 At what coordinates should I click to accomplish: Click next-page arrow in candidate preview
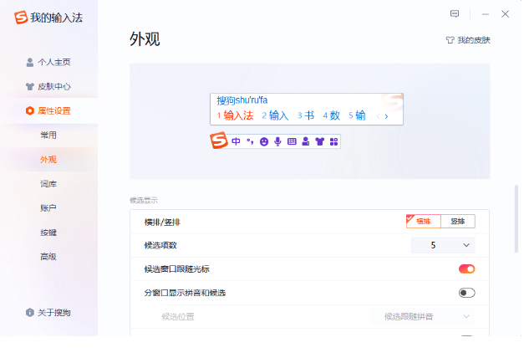coord(387,116)
